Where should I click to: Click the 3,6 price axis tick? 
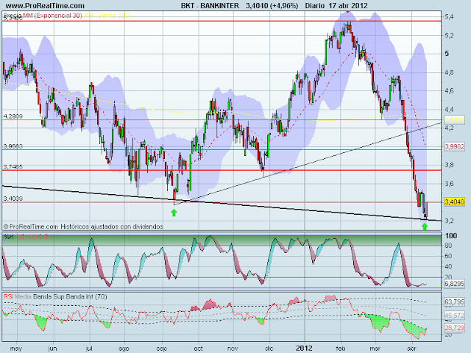pos(449,183)
